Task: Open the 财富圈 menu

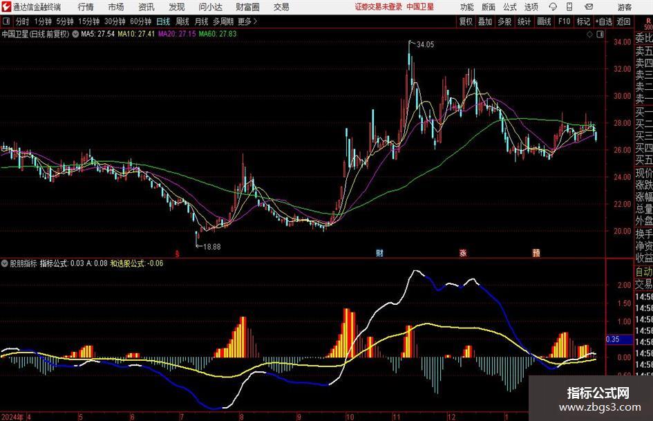Action: [247, 7]
